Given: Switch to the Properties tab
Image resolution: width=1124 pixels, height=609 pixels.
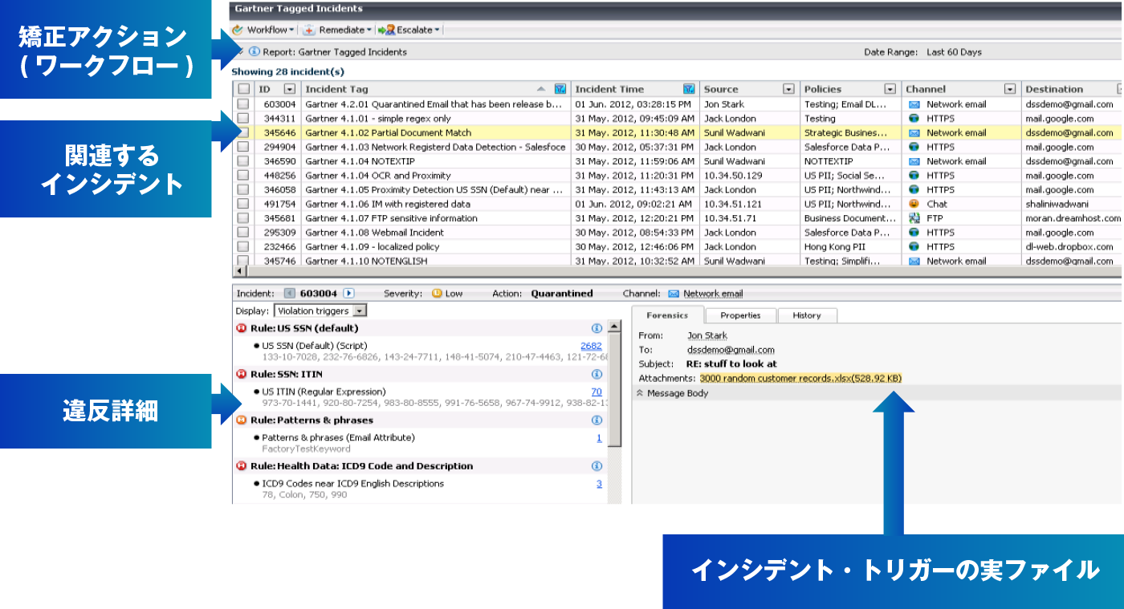Looking at the screenshot, I should click(740, 315).
